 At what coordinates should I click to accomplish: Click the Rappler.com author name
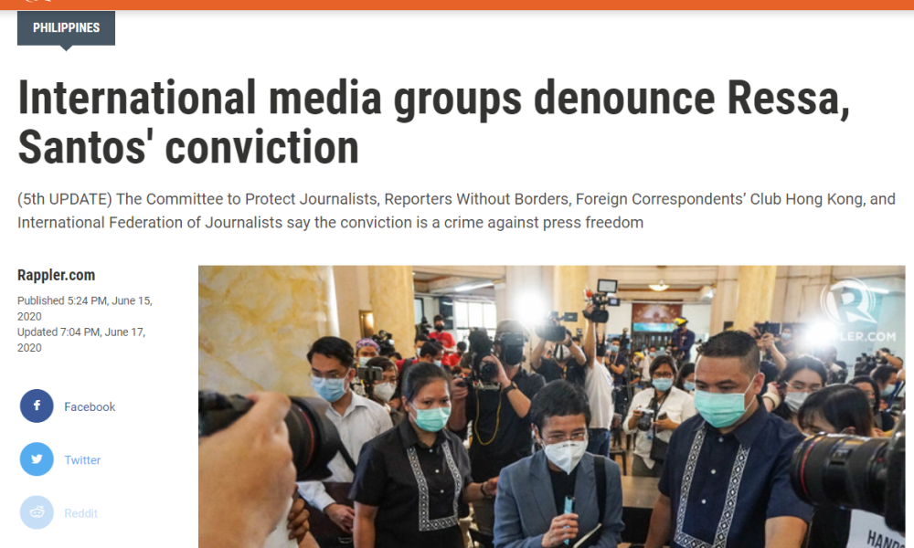point(56,275)
